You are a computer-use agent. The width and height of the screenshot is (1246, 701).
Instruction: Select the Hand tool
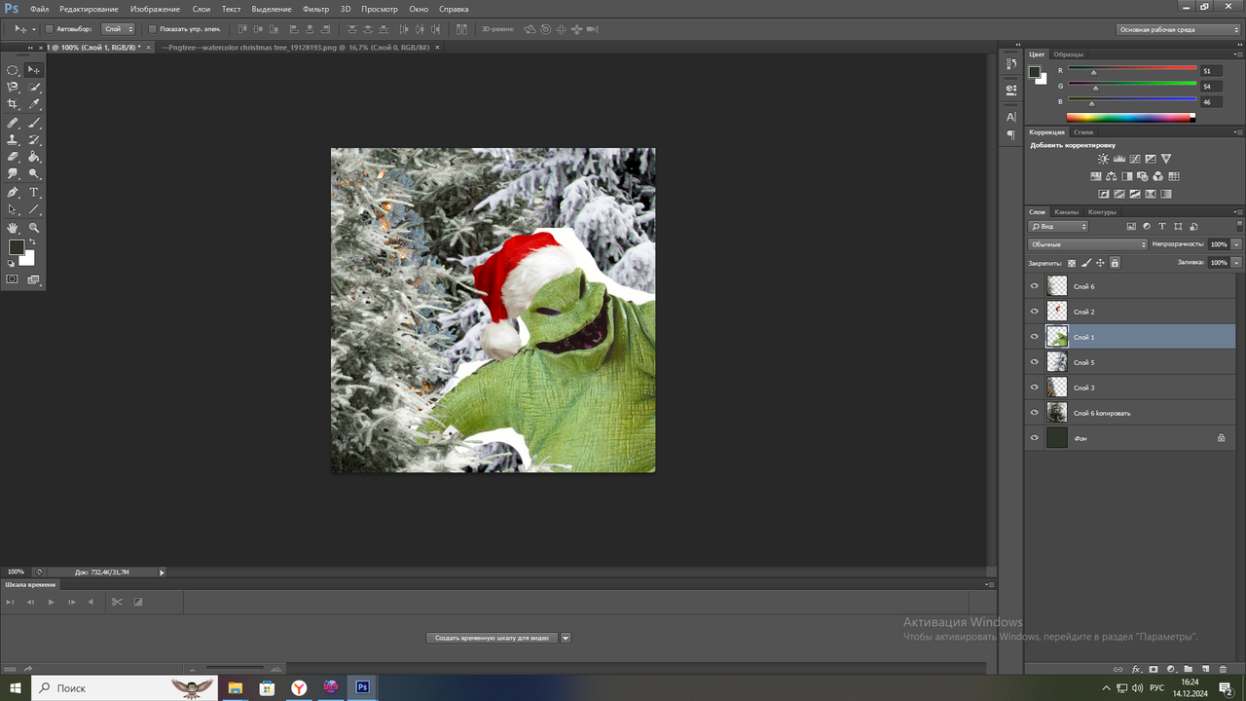(x=13, y=228)
